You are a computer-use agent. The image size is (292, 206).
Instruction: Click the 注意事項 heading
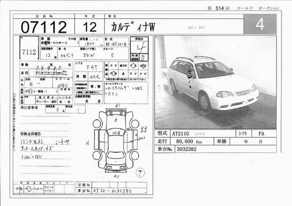click(x=29, y=108)
